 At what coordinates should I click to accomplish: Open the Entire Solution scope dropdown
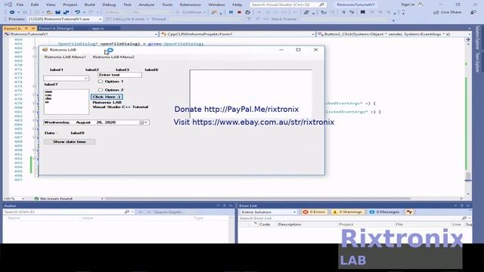(x=294, y=212)
